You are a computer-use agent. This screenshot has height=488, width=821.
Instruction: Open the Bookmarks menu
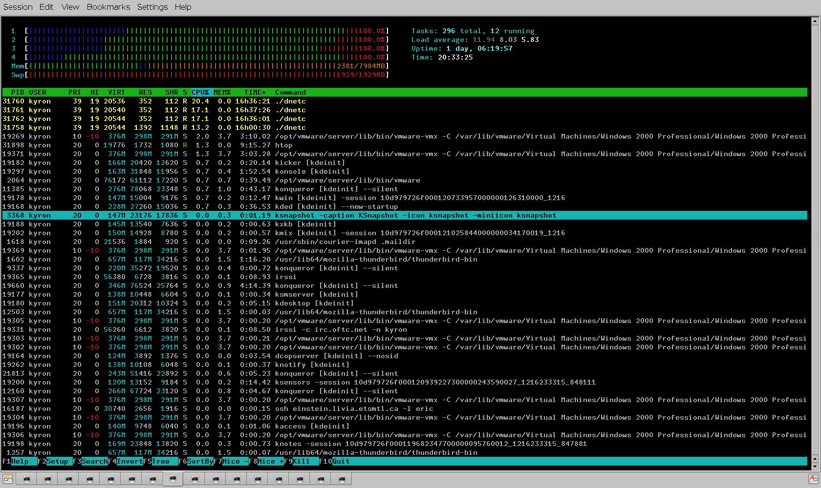click(x=108, y=7)
